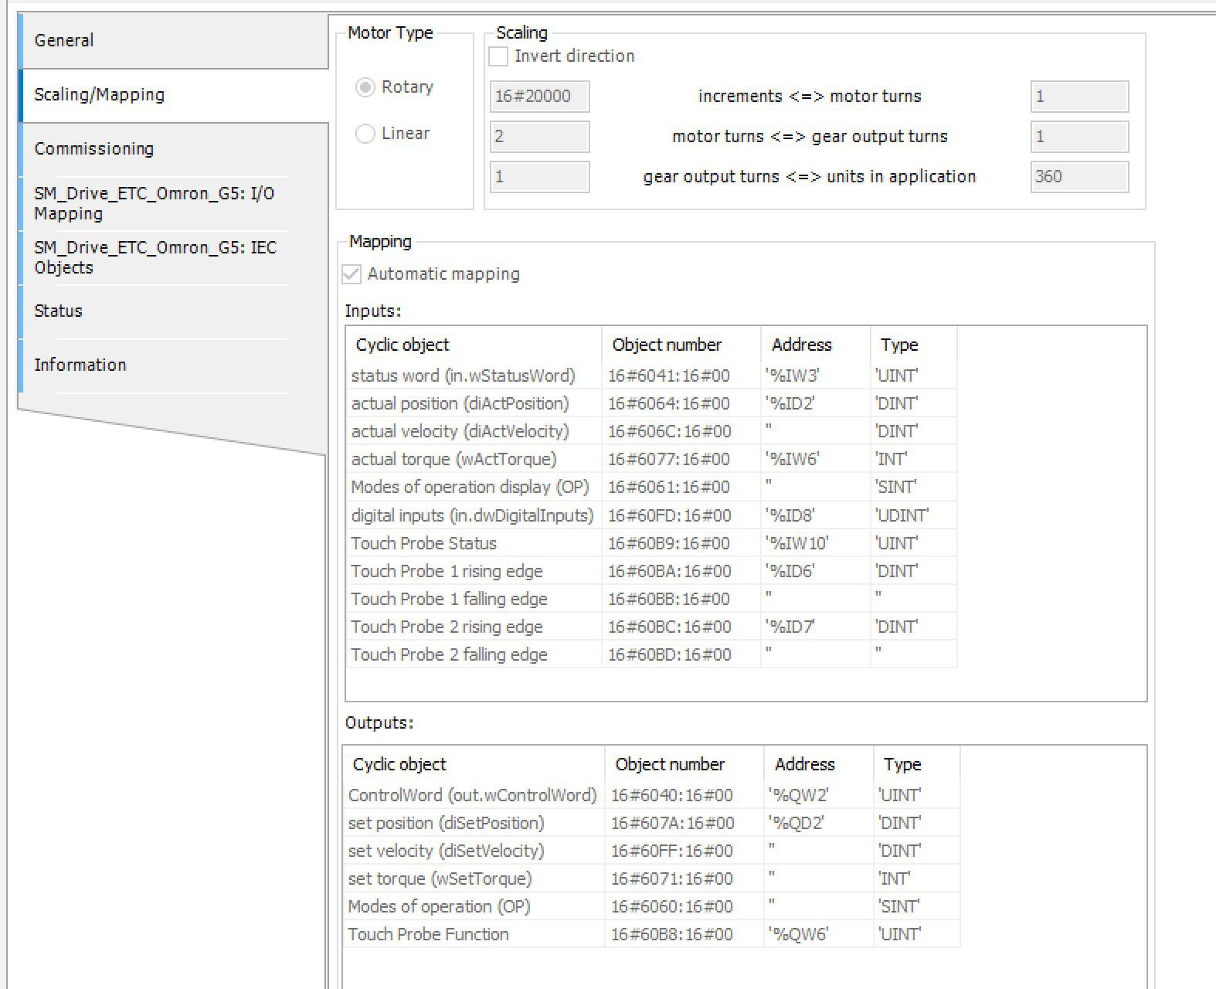Toggle the Automatic mapping checkbox
Image resolution: width=1216 pixels, height=989 pixels.
coord(352,274)
